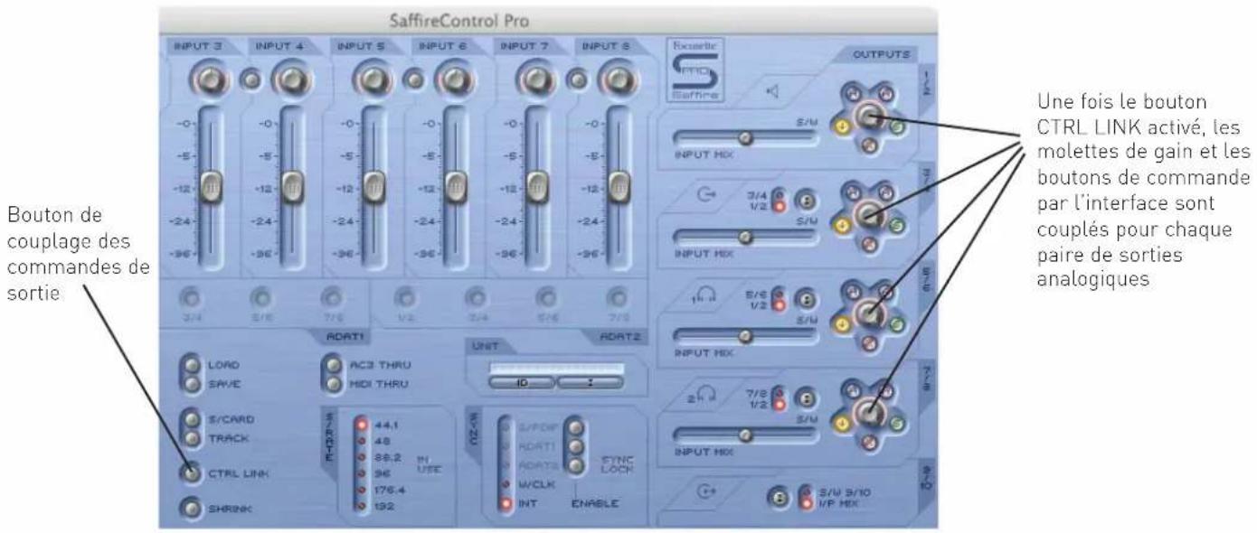Click the unit ID button
The image size is (1257, 533).
tap(522, 381)
